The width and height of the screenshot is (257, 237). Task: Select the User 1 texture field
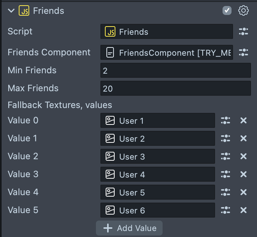pyautogui.click(x=157, y=121)
